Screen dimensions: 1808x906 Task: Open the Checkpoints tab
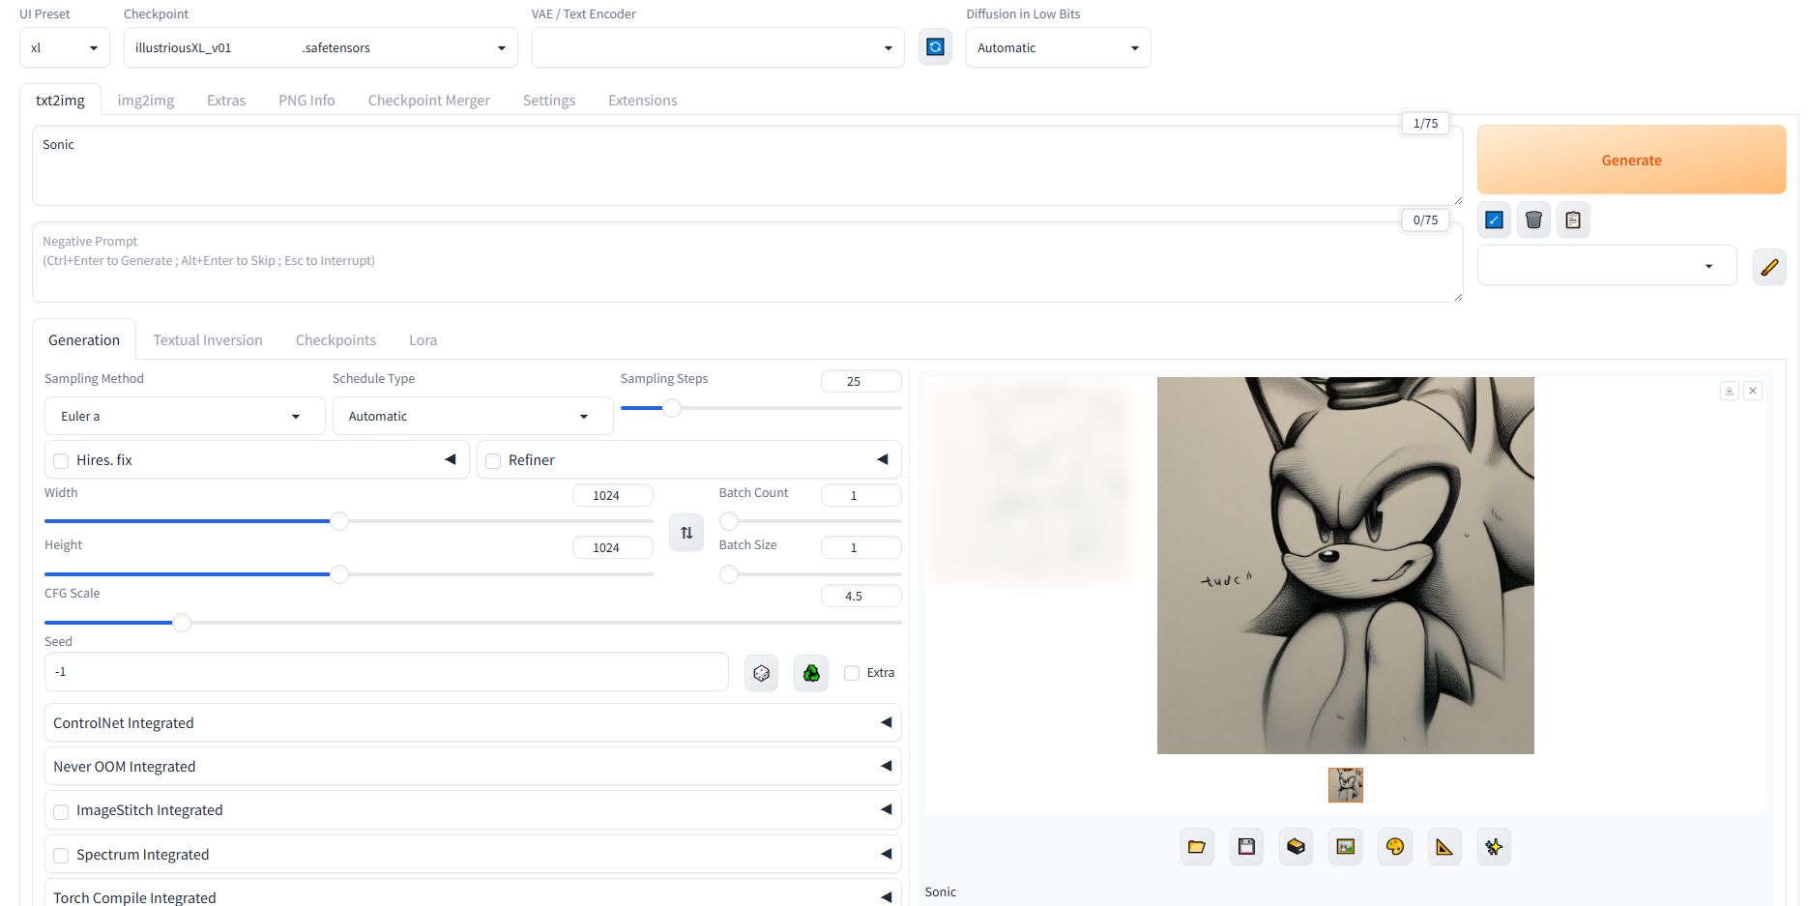point(335,340)
